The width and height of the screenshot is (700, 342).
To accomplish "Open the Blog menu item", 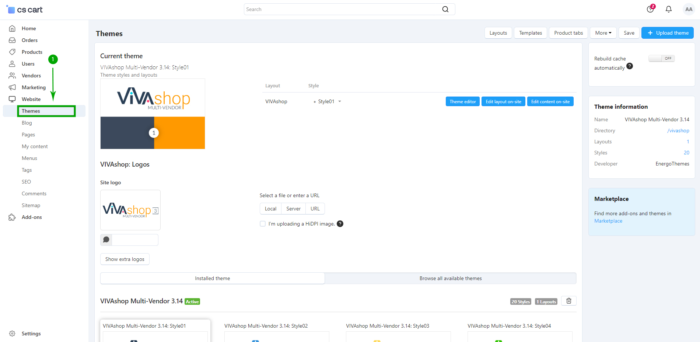I will click(x=27, y=123).
